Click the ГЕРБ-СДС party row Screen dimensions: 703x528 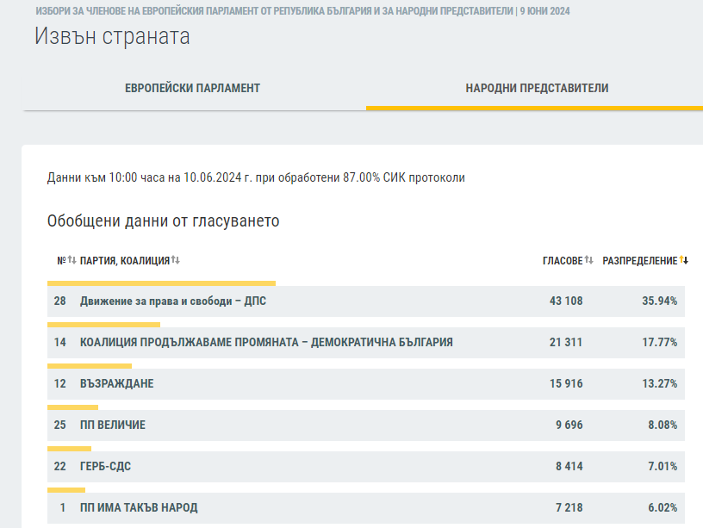point(106,466)
